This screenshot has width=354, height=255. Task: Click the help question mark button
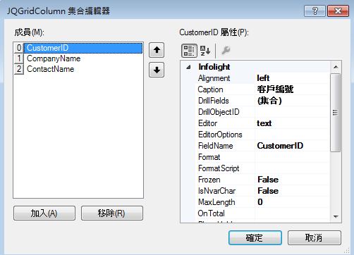(x=315, y=11)
